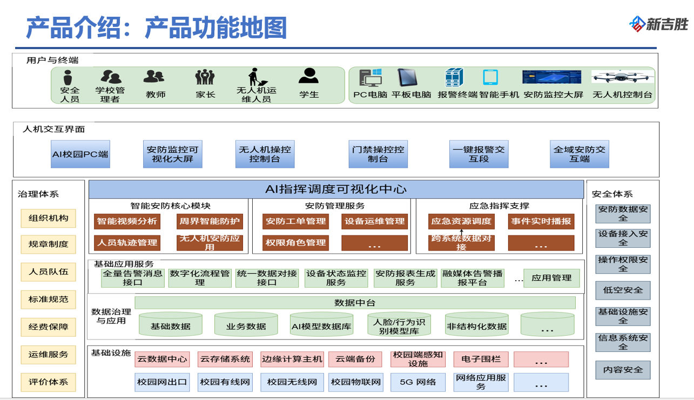694x400 pixels.
Task: Select the 智能手机 phone icon
Action: tap(490, 78)
